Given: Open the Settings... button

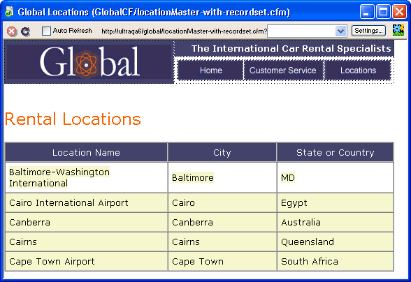Looking at the screenshot, I should point(368,31).
